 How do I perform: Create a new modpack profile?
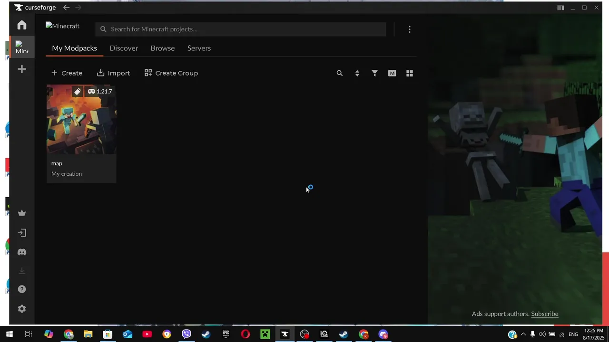[x=67, y=73]
